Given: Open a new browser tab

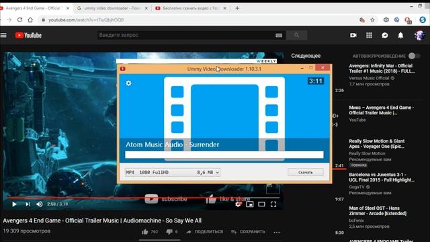Looking at the screenshot, I should pos(237,8).
